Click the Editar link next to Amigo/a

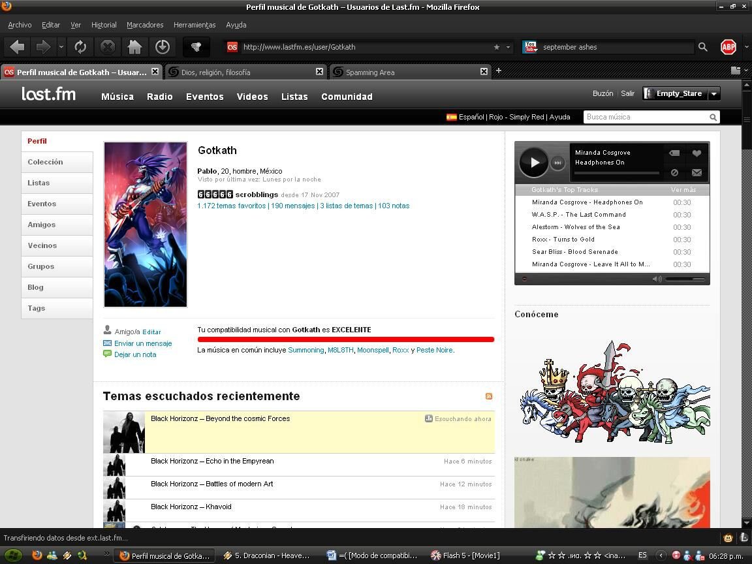tap(151, 332)
